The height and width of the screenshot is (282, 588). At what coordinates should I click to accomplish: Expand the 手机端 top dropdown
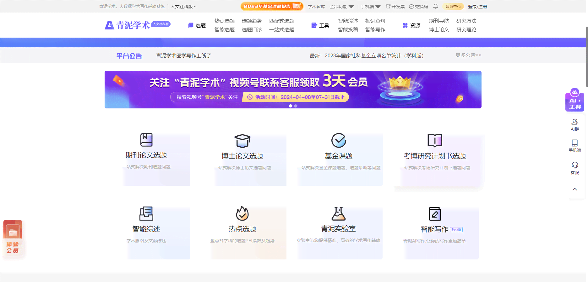(x=371, y=7)
